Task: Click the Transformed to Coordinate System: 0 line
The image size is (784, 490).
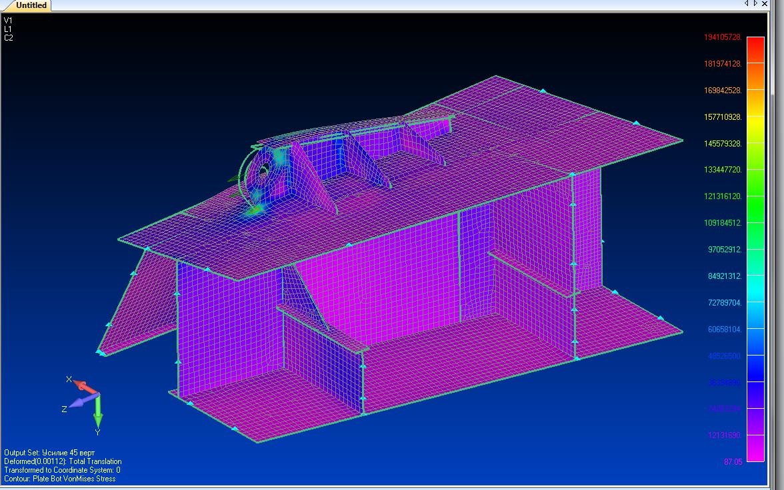Action: [x=63, y=470]
